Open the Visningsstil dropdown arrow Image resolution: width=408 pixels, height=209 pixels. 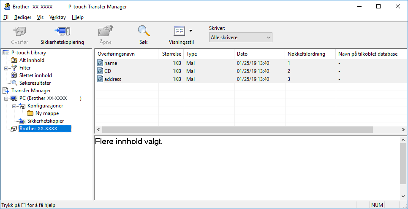(x=191, y=31)
